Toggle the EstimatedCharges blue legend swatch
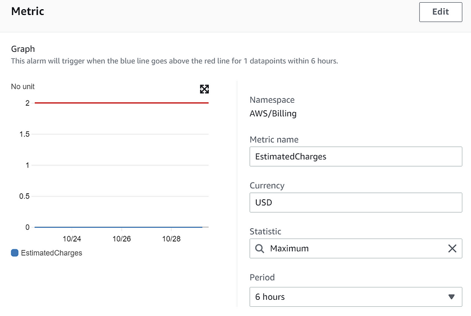This screenshot has width=471, height=316. [x=15, y=253]
